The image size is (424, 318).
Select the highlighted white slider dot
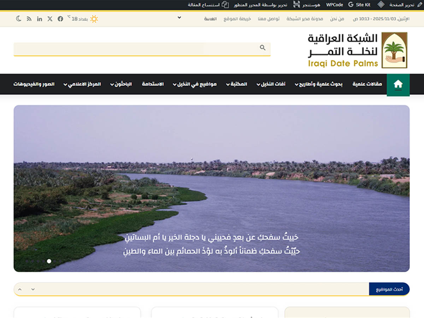coord(49,261)
